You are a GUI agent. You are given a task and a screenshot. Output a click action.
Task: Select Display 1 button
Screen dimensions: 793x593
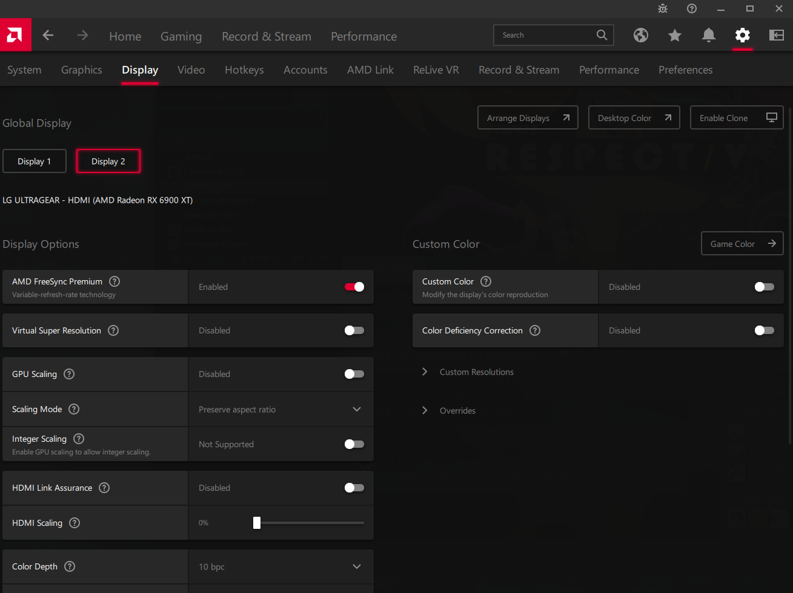coord(35,162)
